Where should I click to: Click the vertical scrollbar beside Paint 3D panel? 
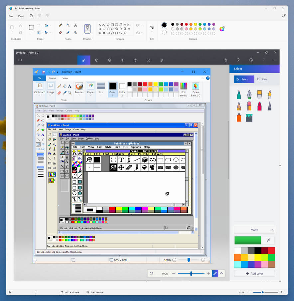(228, 150)
